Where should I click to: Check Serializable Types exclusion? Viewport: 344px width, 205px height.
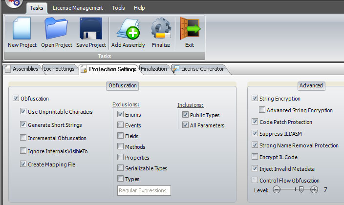120,167
